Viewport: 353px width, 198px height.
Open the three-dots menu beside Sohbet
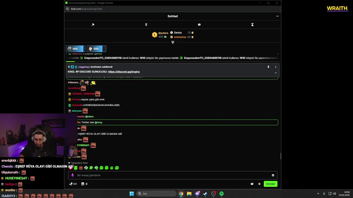click(277, 16)
